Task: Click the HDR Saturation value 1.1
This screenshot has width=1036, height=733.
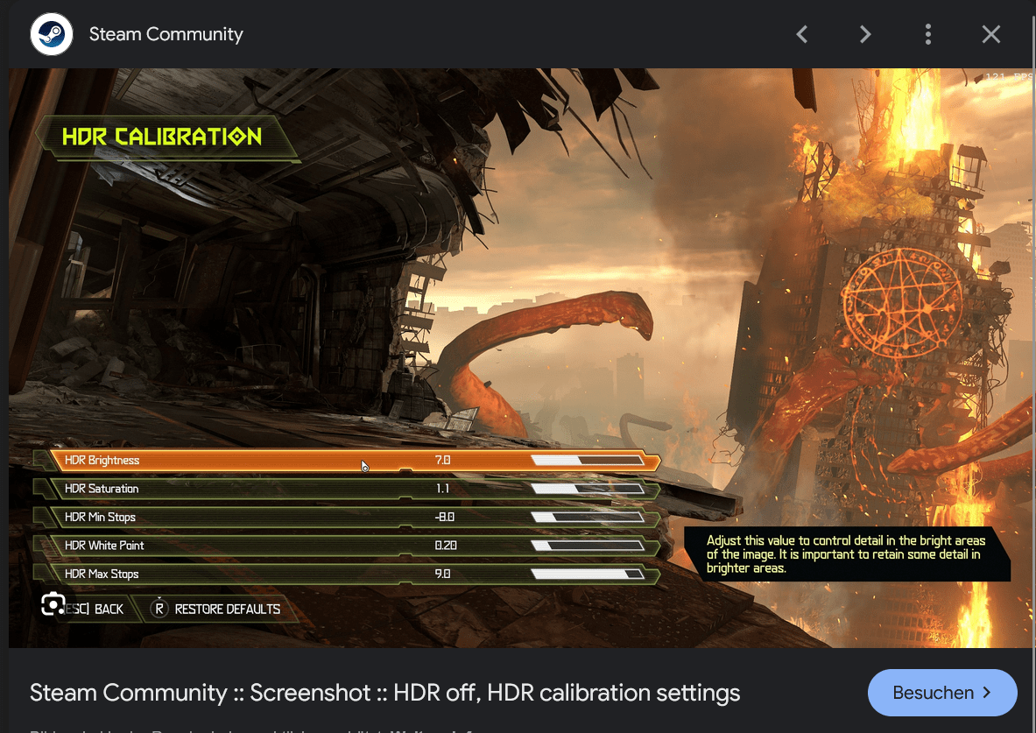Action: (x=442, y=489)
